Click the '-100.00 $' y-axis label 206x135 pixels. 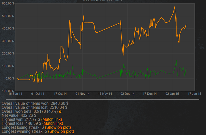pos(7,91)
